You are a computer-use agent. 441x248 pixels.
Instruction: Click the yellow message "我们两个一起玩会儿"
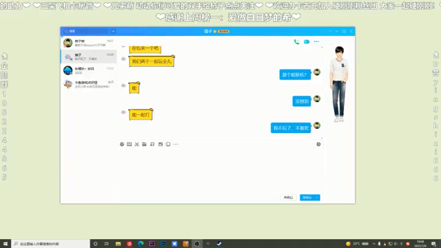point(152,61)
